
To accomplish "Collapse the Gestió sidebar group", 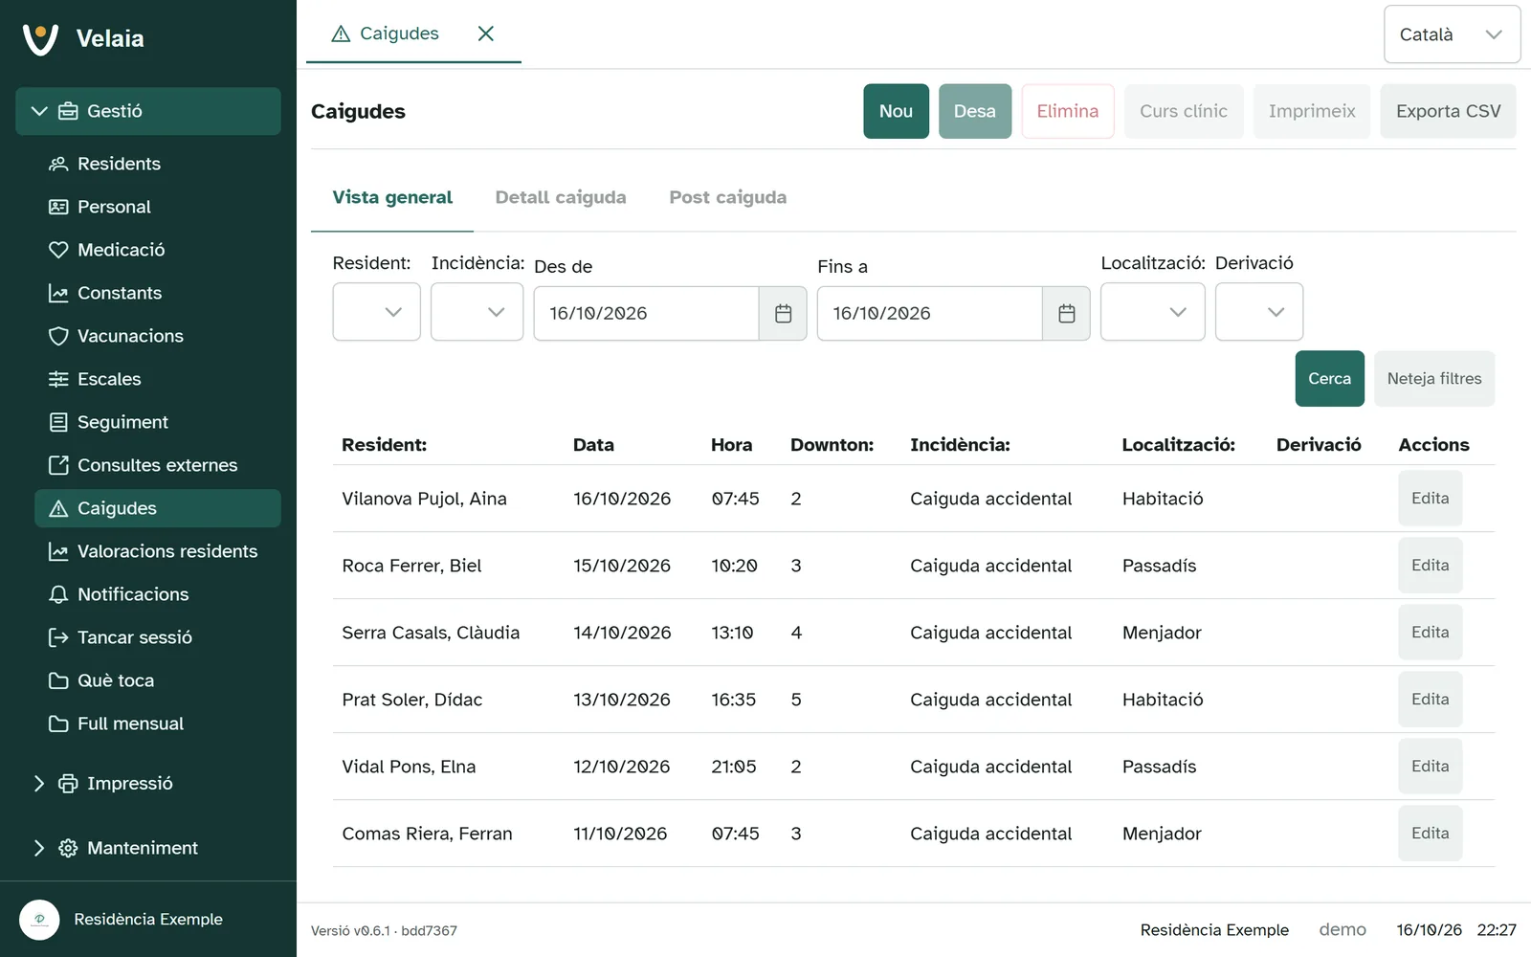I will click(148, 111).
